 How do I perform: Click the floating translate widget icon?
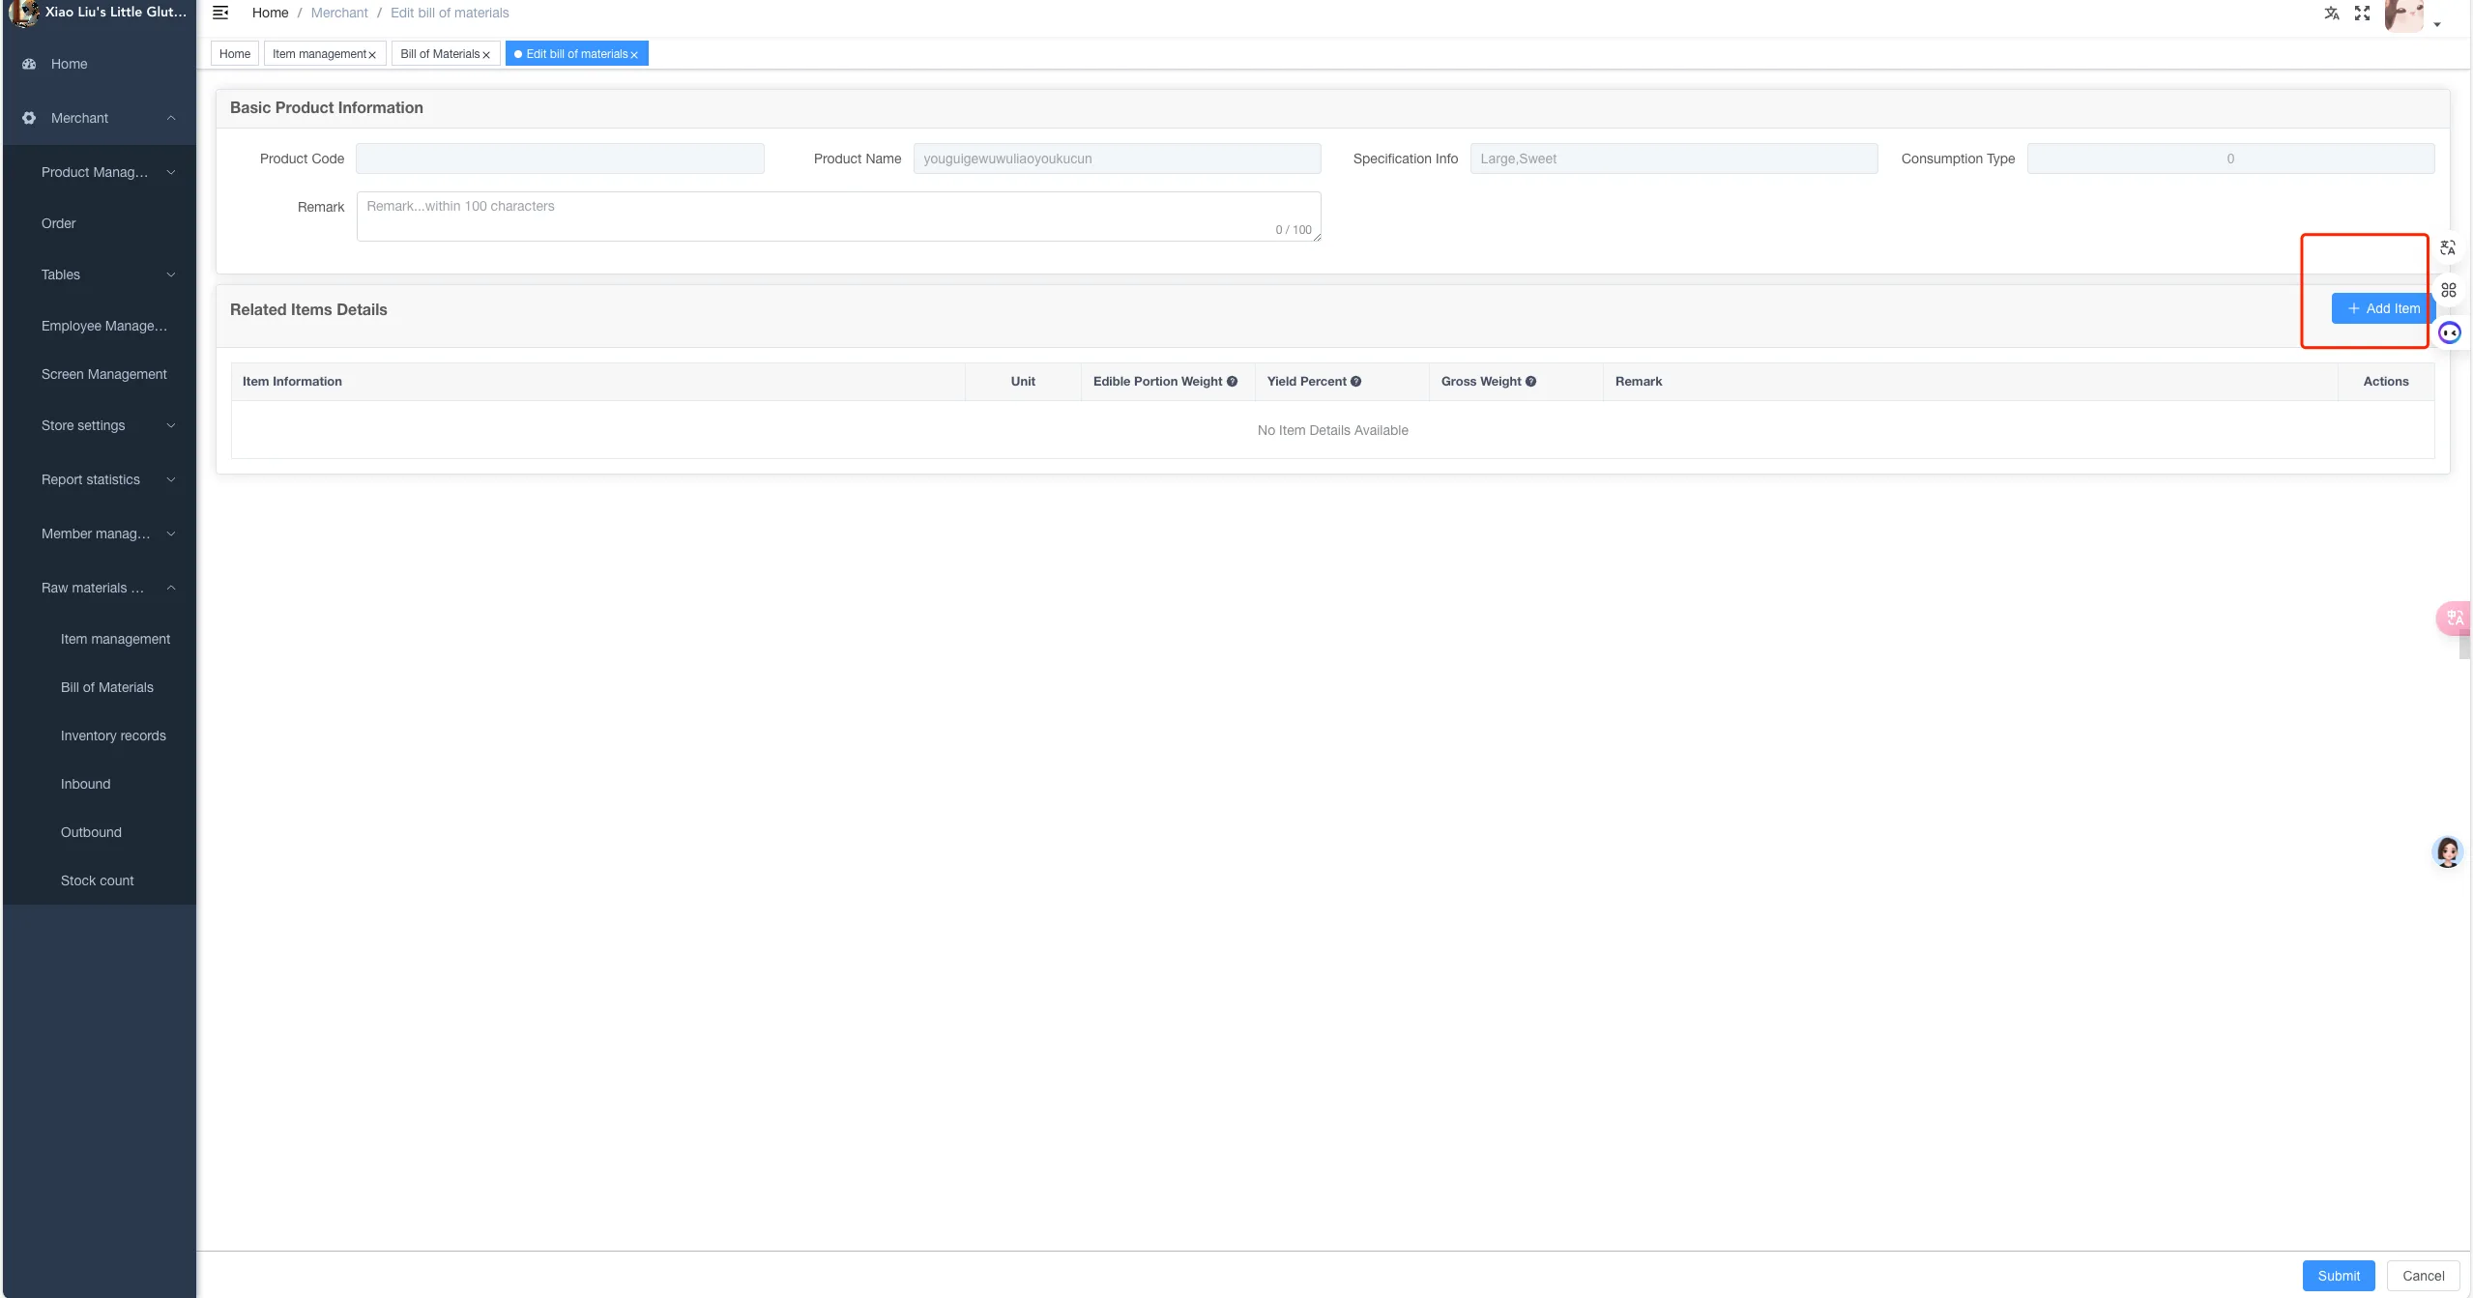(2448, 248)
